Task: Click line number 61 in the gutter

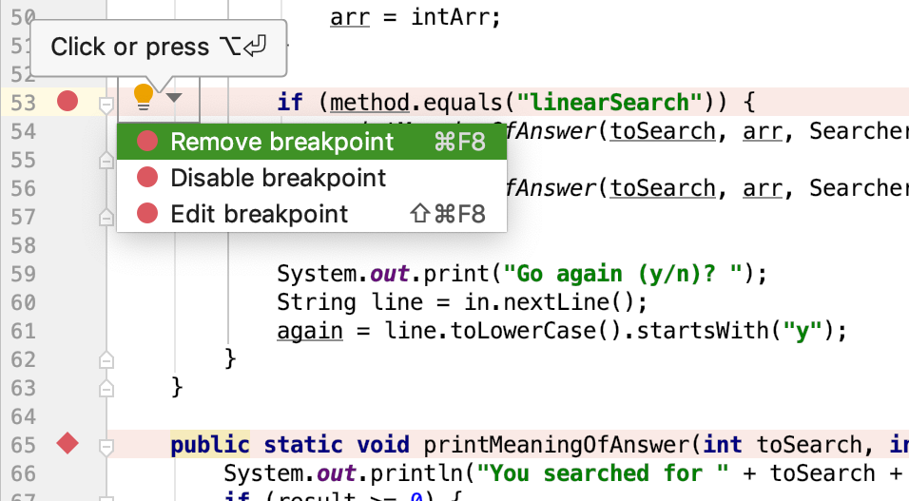Action: (23, 331)
